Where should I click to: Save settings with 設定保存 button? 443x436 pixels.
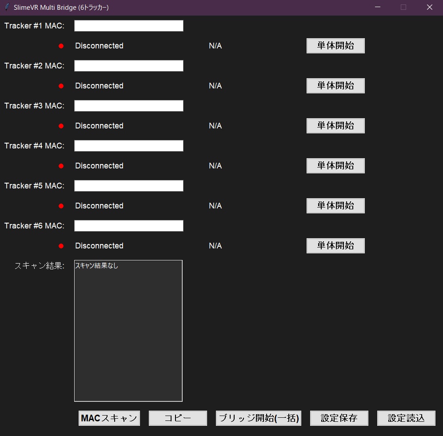(339, 418)
